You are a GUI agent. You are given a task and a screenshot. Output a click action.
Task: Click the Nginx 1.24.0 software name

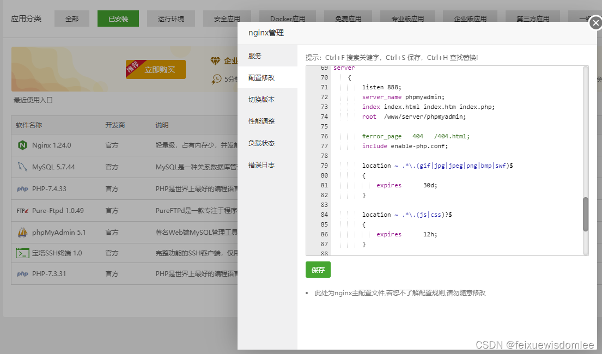point(51,145)
